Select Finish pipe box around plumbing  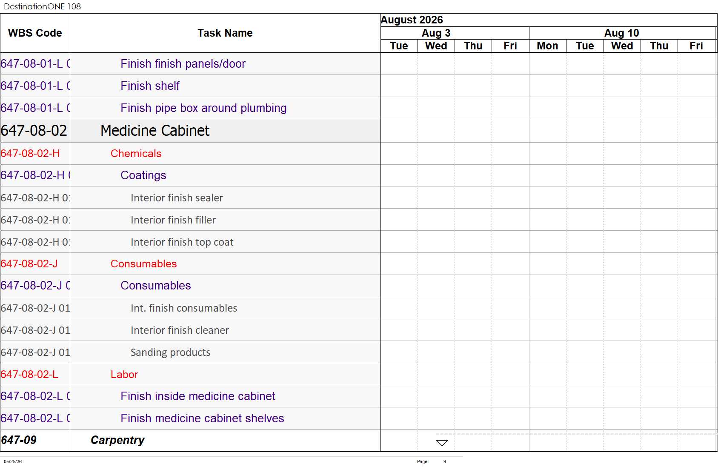pyautogui.click(x=203, y=108)
